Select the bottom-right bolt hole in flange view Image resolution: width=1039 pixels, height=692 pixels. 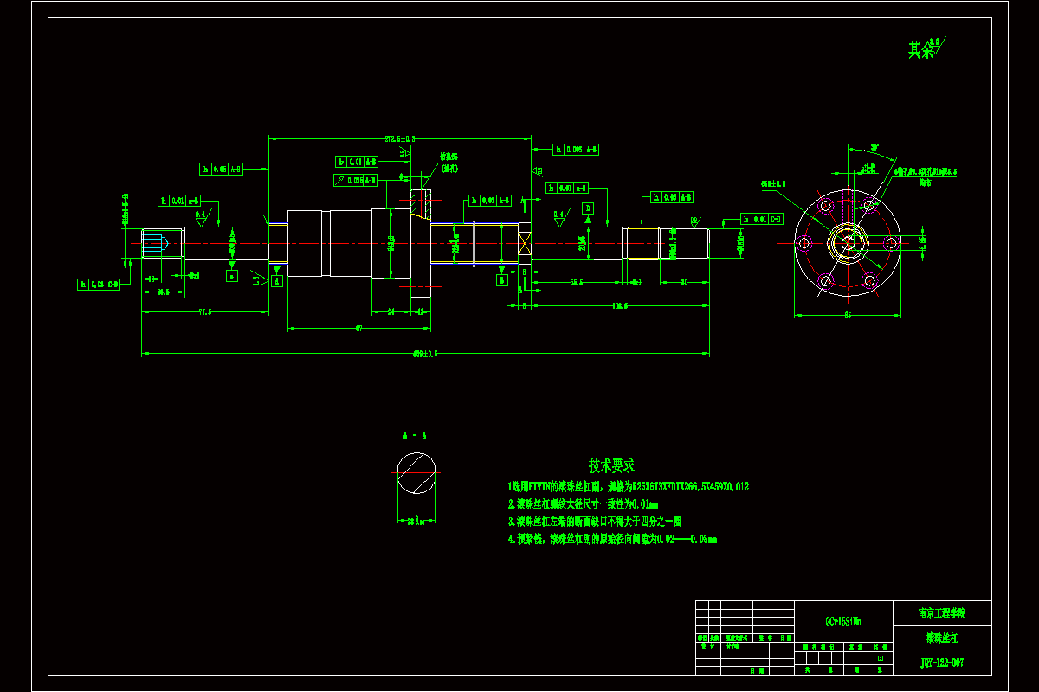[x=868, y=280]
